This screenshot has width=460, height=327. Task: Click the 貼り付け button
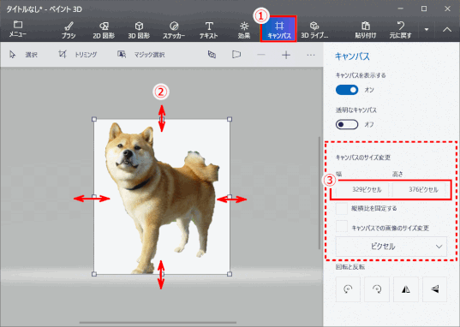366,30
